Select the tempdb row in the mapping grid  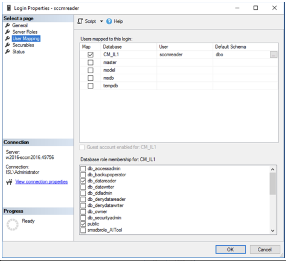click(115, 85)
